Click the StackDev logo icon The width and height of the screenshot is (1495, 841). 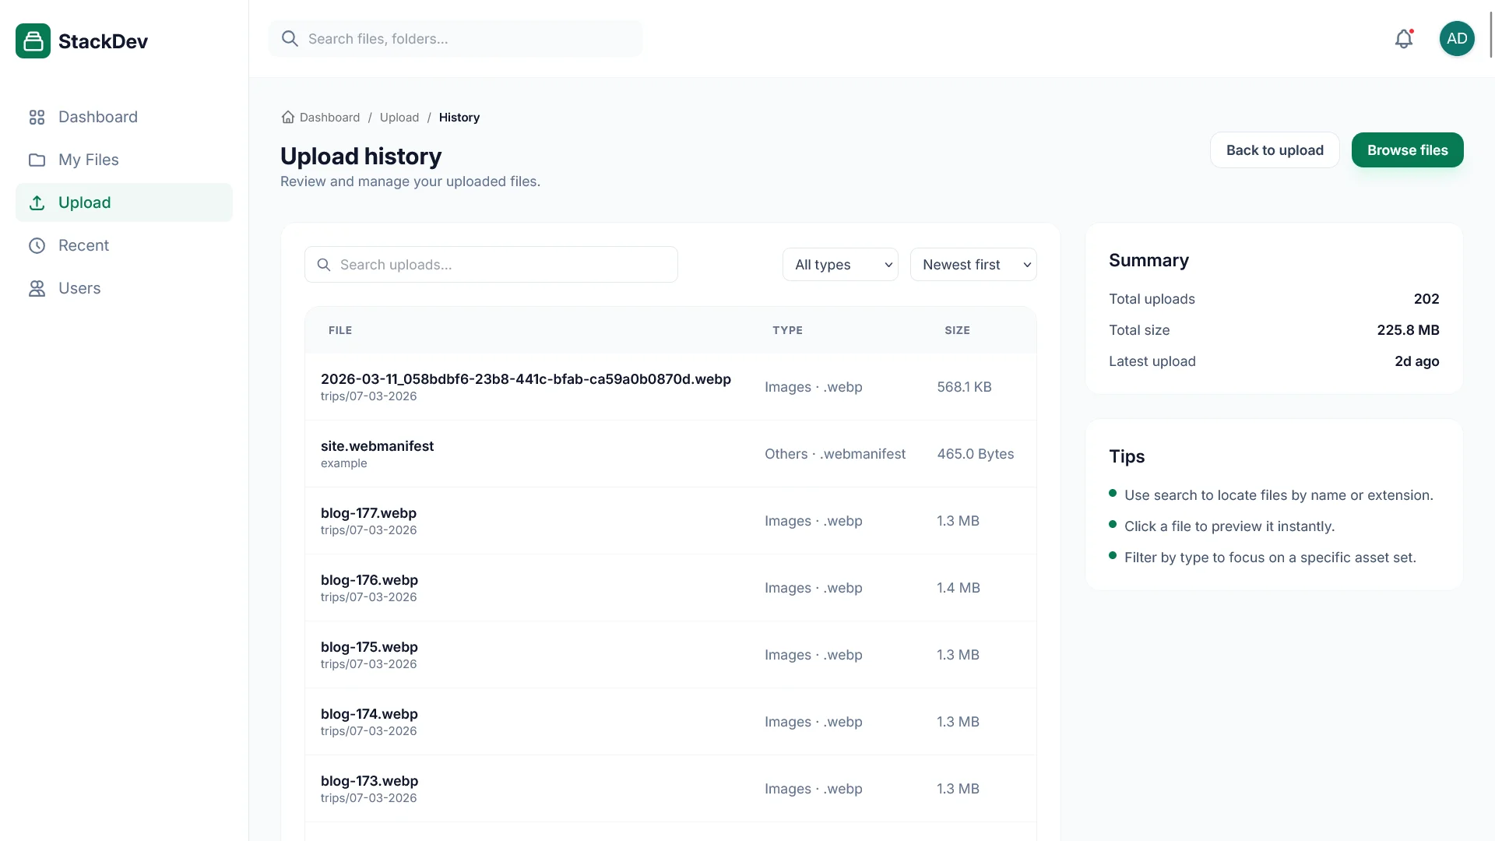tap(33, 41)
